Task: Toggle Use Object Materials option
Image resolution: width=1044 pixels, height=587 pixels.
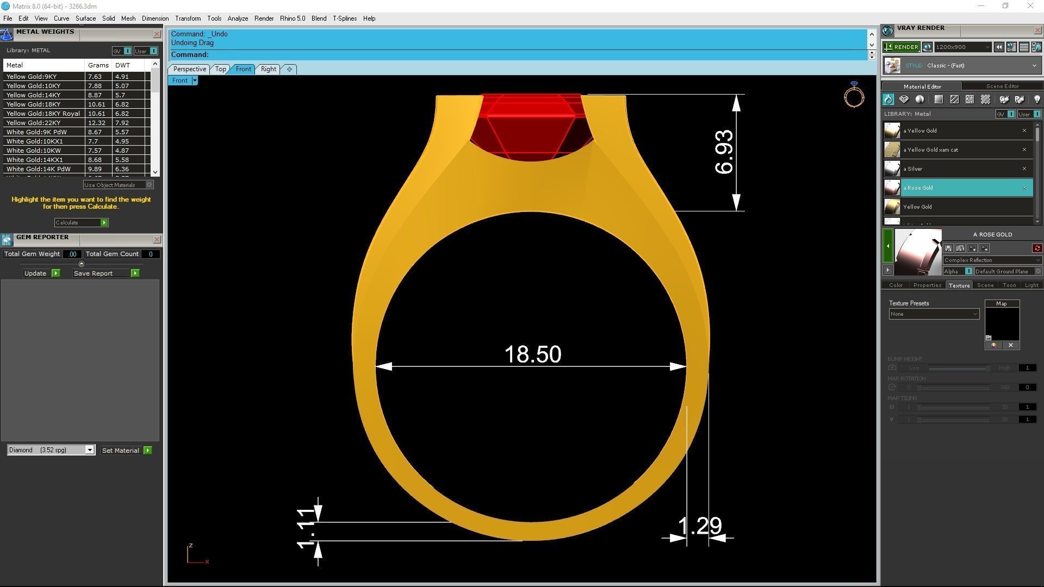Action: pos(149,185)
